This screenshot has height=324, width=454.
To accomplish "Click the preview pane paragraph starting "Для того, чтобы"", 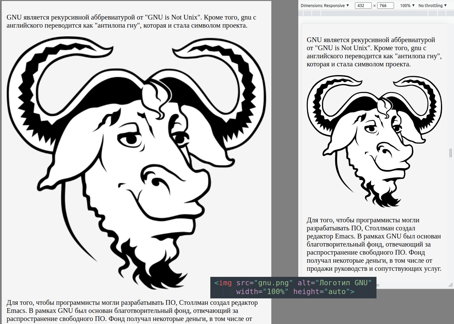I will tap(374, 244).
